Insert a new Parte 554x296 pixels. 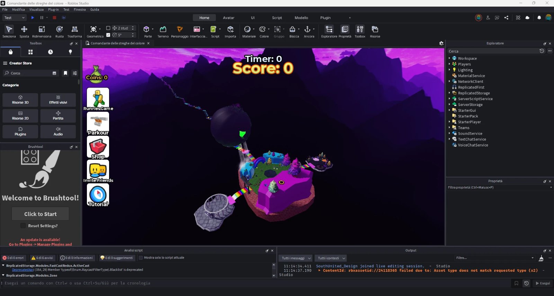(x=147, y=31)
